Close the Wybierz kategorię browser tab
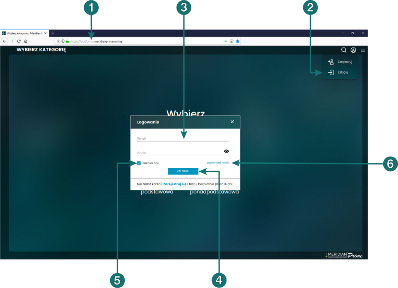398x288 pixels. (45, 33)
